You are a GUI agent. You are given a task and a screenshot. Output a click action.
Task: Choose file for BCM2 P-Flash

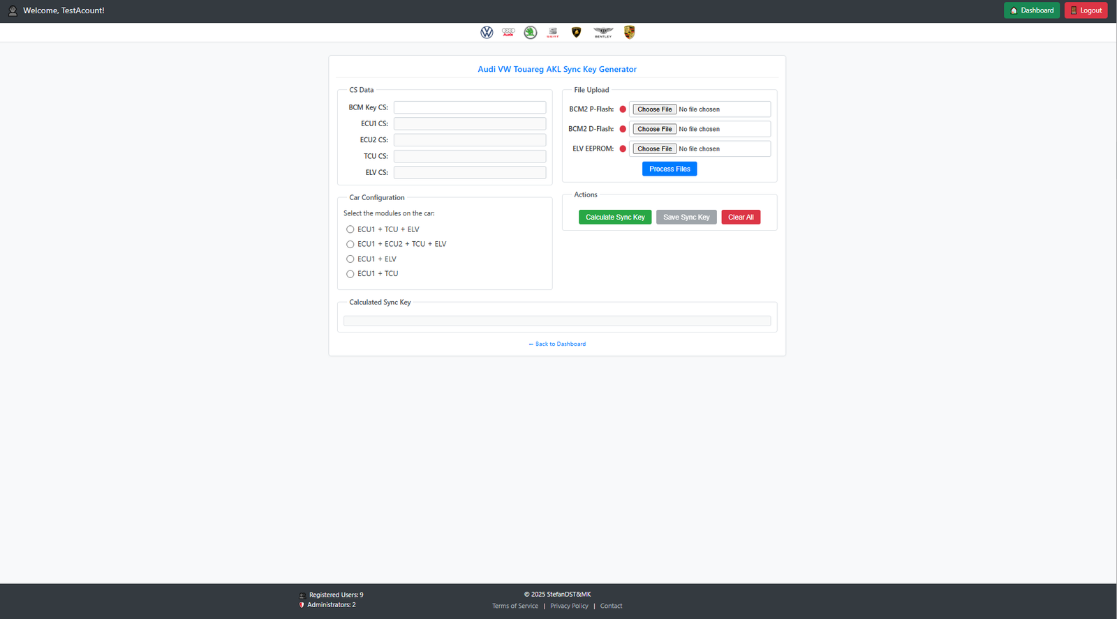(654, 109)
